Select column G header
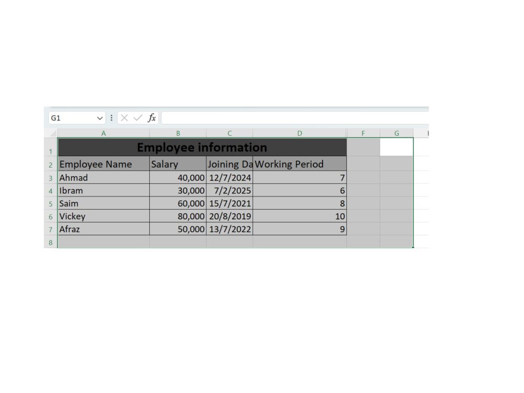 [397, 133]
